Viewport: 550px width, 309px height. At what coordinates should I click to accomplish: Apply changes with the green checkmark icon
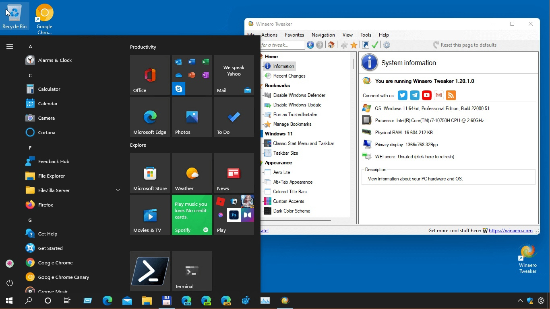(375, 45)
